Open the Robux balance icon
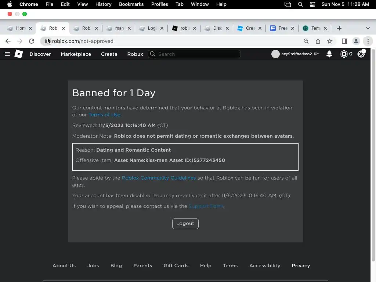 click(344, 54)
